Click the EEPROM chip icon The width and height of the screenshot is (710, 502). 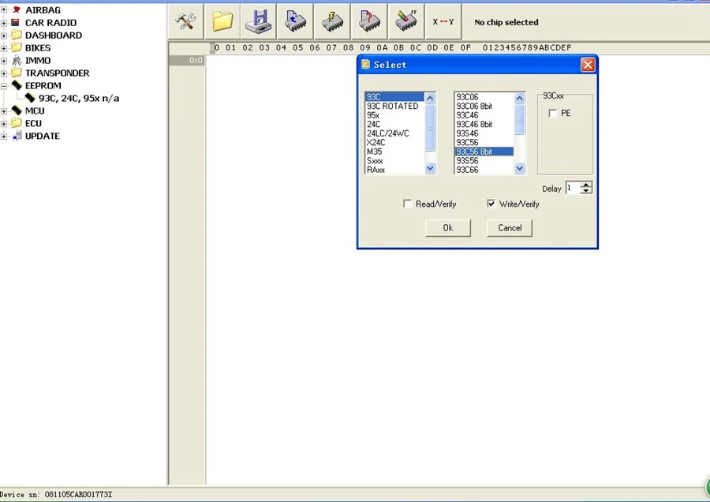(17, 85)
